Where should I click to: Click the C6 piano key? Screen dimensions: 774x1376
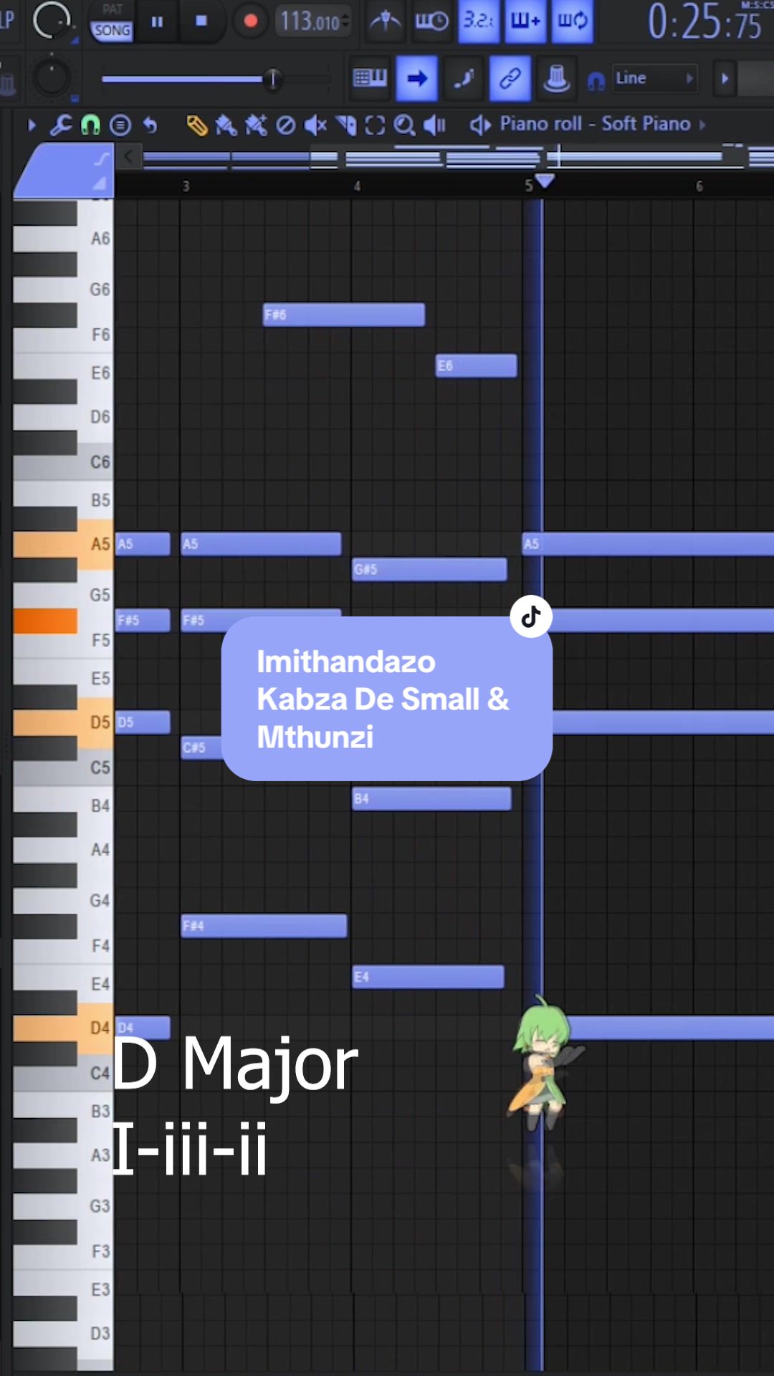tap(63, 462)
